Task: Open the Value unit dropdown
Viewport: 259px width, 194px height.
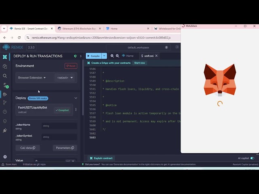Action: 70,161
